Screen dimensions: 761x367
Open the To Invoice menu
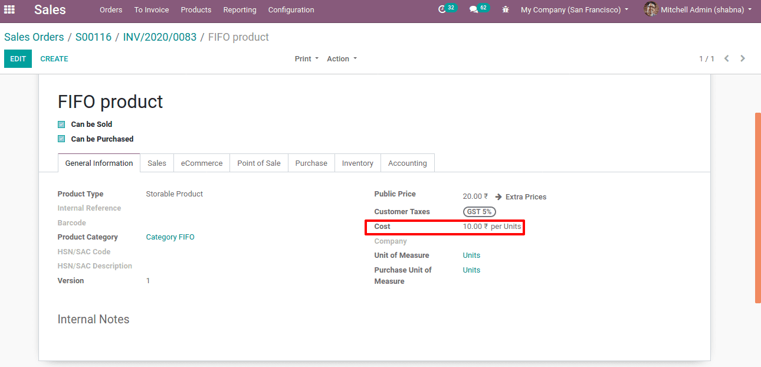(152, 9)
